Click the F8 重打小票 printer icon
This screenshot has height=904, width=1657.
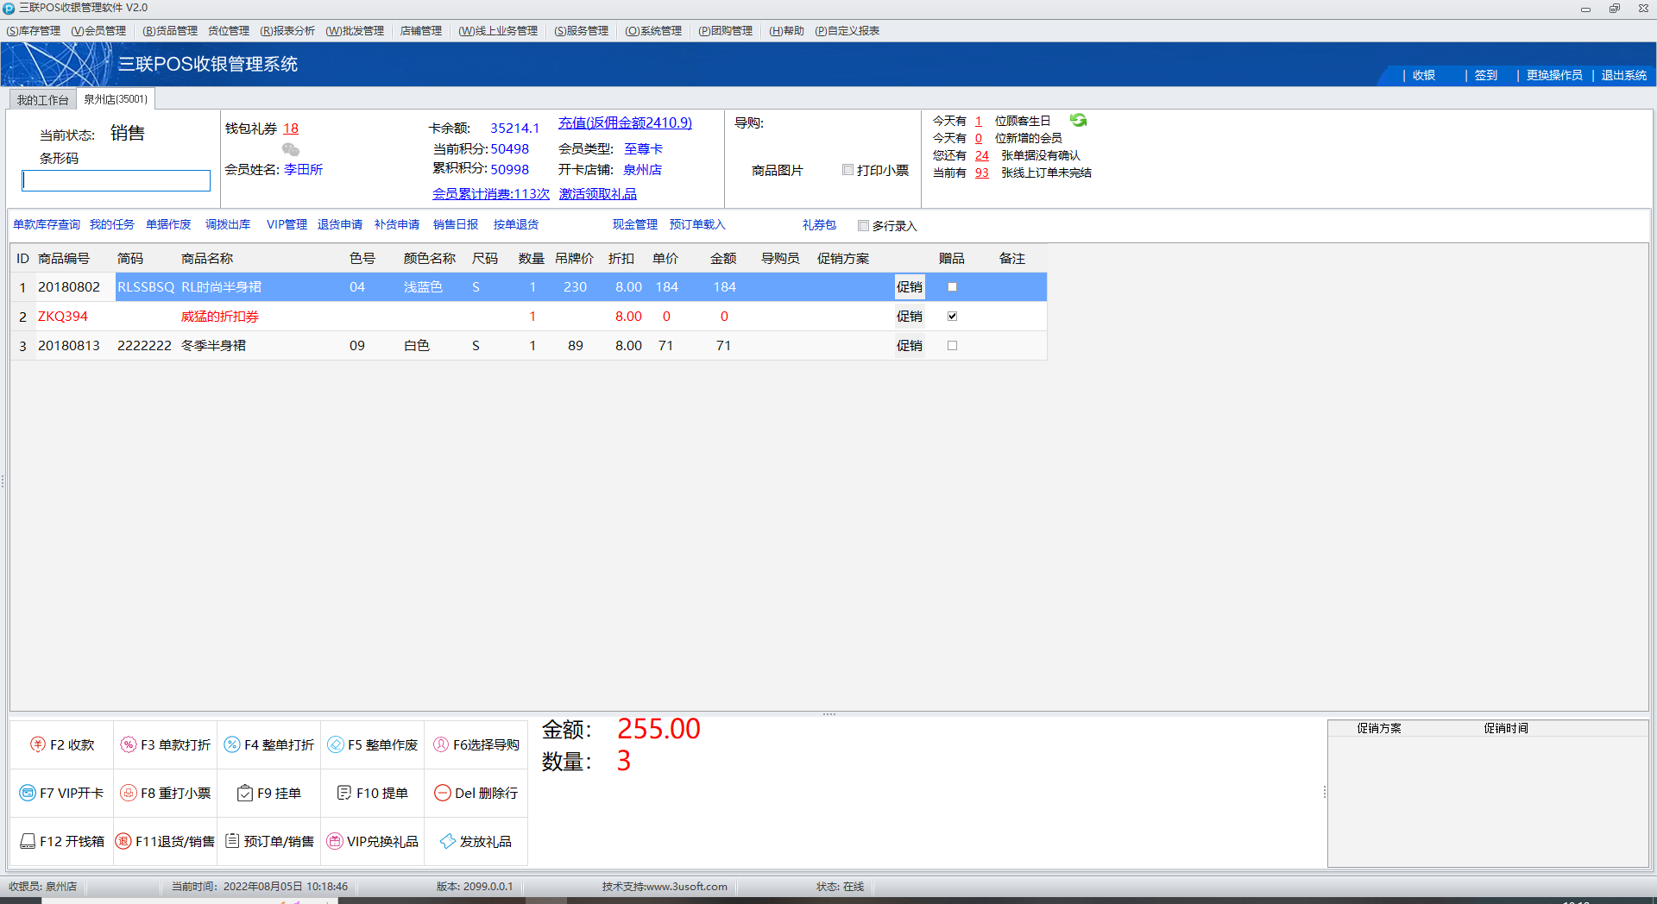[128, 793]
